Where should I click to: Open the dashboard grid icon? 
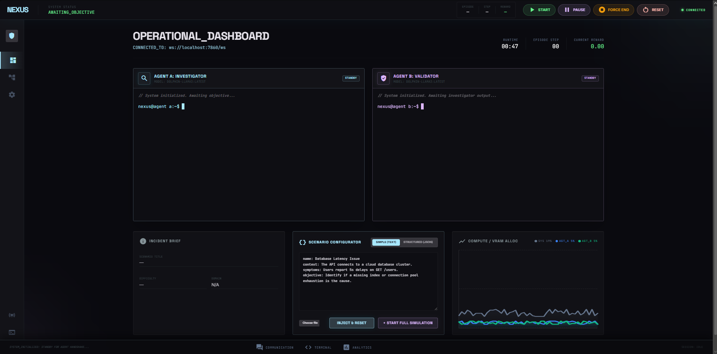coord(13,60)
